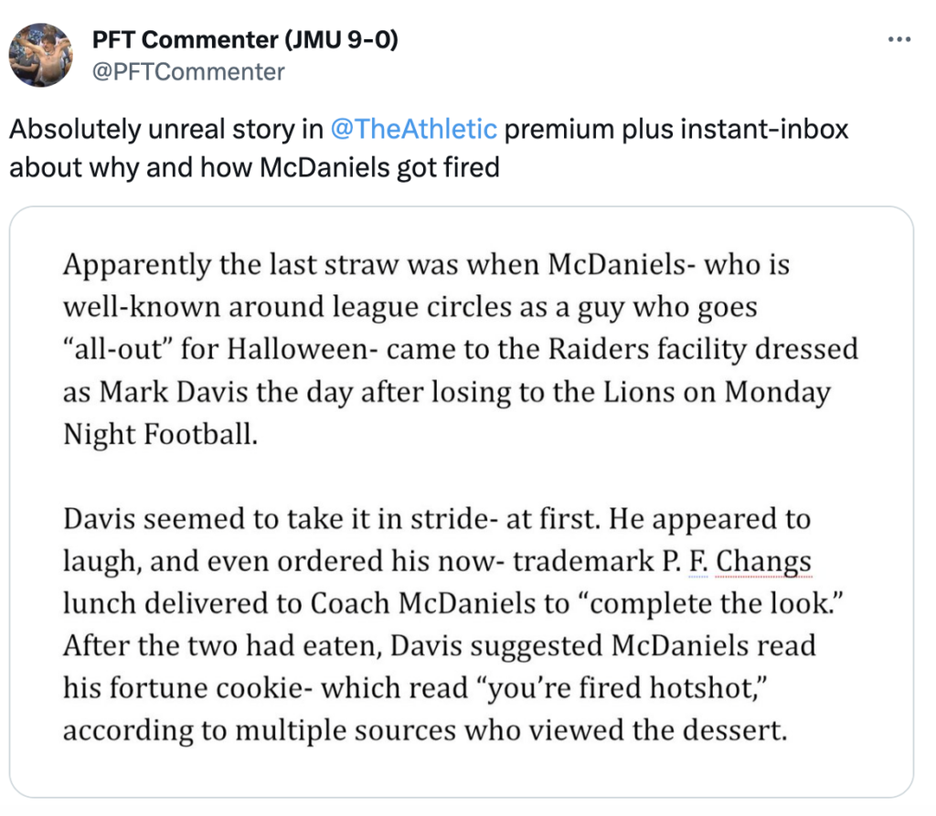
Task: Click the tweet text about McDaniels fired
Action: pos(429,148)
